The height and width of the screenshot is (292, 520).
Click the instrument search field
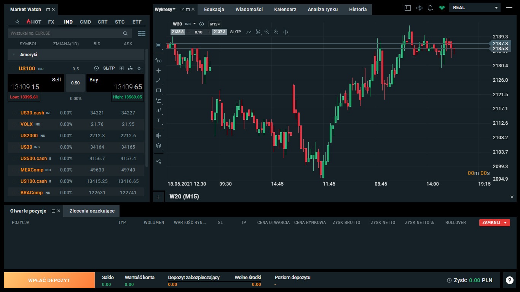pos(65,33)
